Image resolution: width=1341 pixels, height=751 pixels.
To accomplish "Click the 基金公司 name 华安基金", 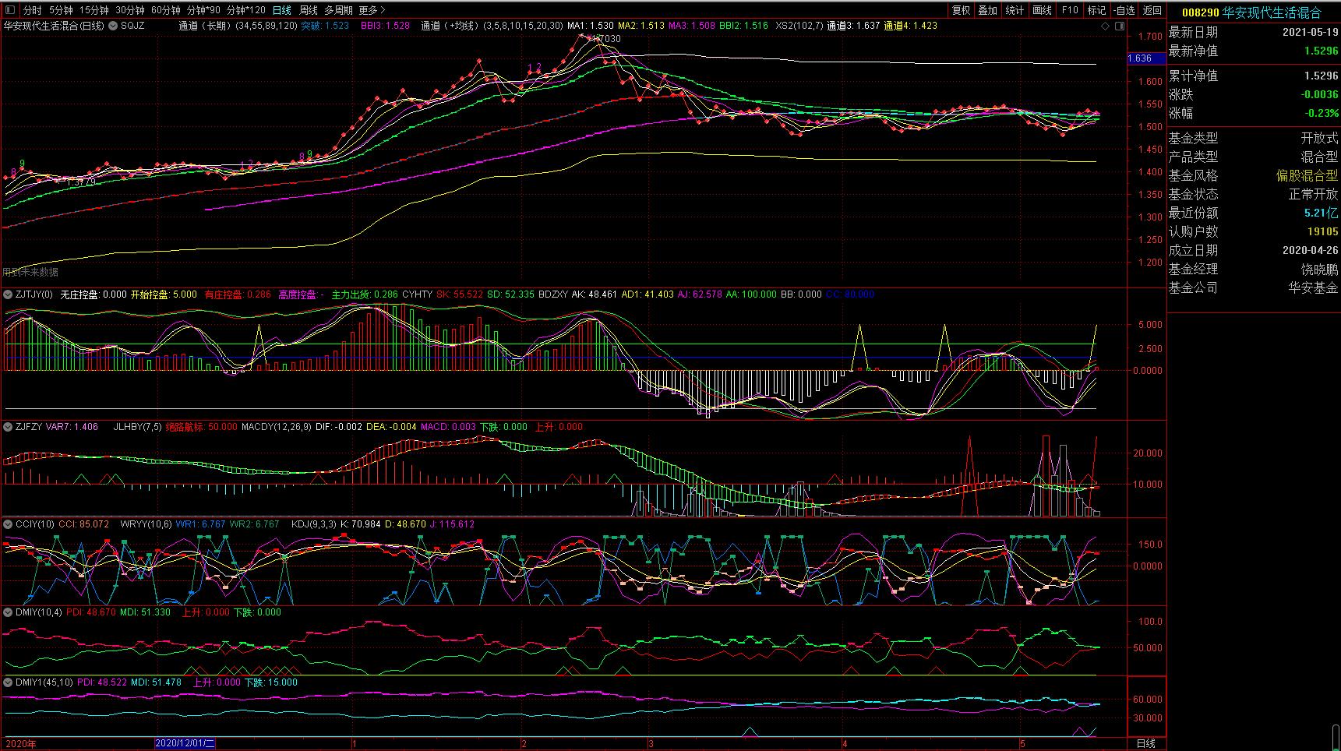I will (x=1313, y=288).
